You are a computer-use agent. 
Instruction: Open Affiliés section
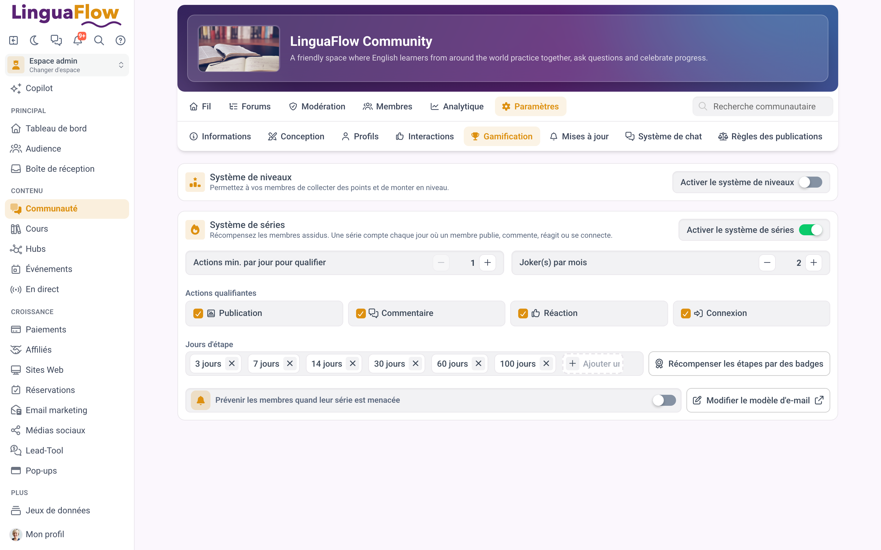(x=67, y=350)
